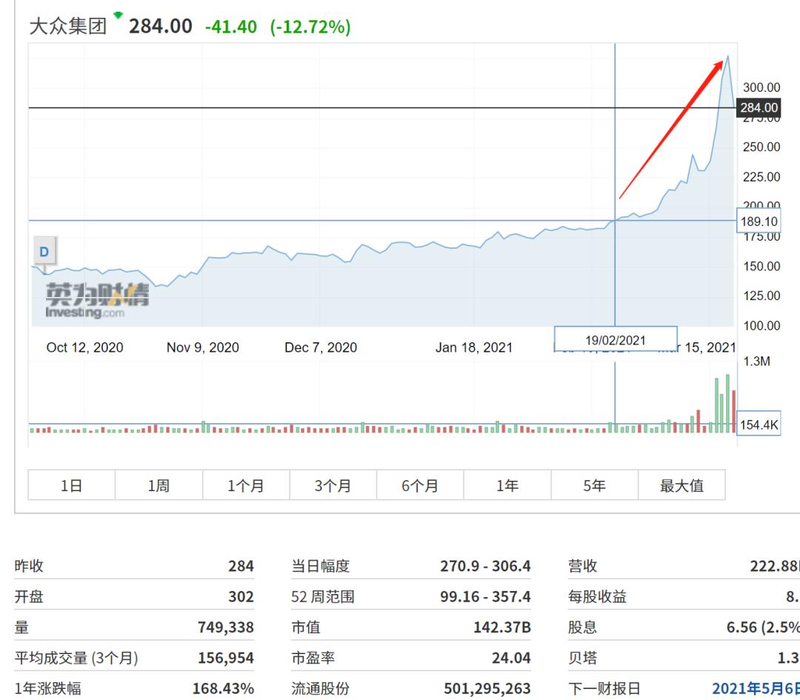Click the 1.3M volume axis label
The height and width of the screenshot is (700, 800).
[x=756, y=361]
